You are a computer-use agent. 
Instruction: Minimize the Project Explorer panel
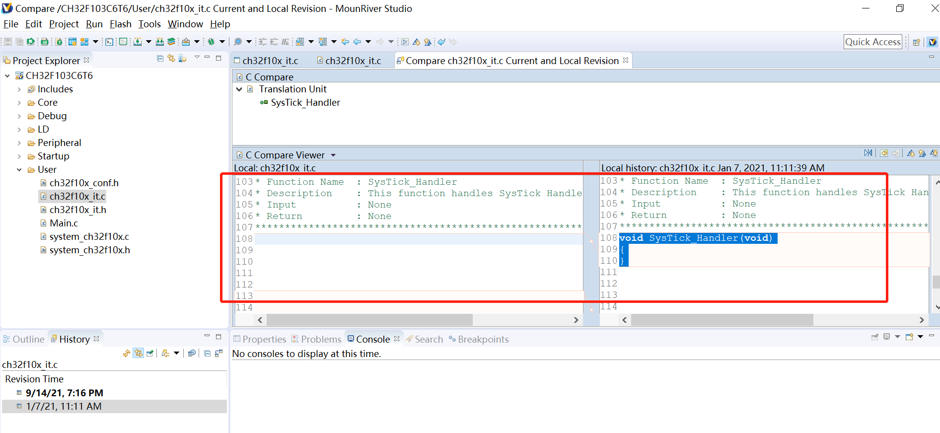[x=207, y=58]
